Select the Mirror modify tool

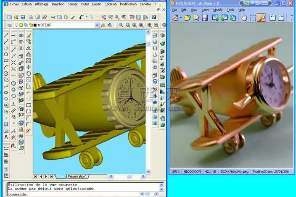[x=29, y=48]
